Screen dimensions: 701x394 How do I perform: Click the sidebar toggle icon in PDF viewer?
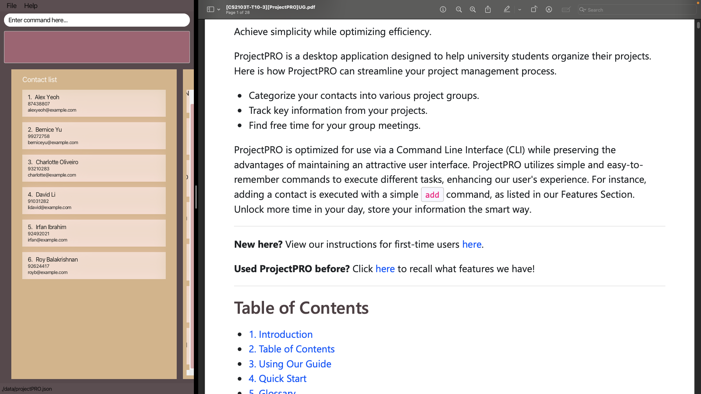point(210,9)
